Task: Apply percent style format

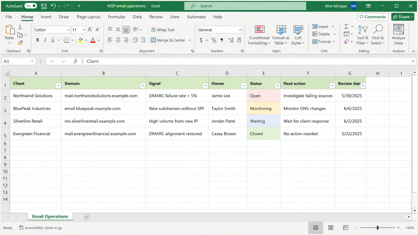Action: (214, 40)
